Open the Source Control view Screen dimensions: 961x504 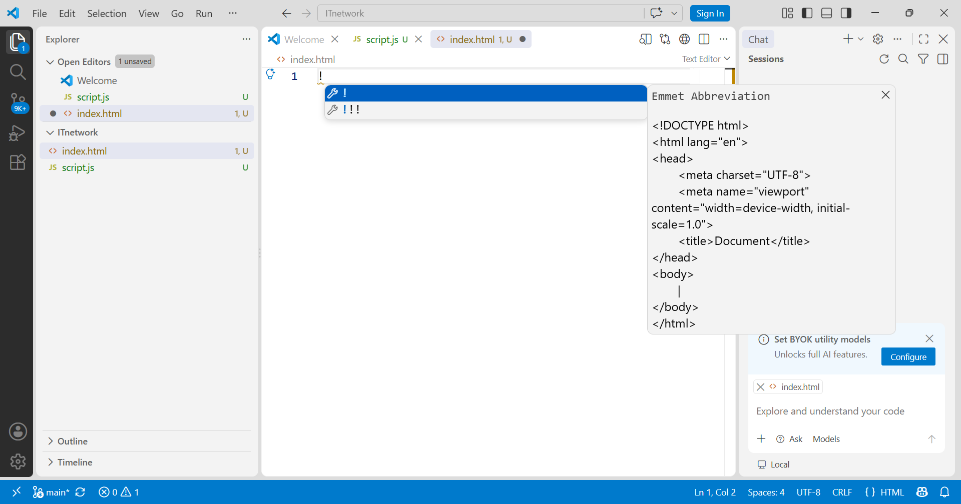pos(18,102)
